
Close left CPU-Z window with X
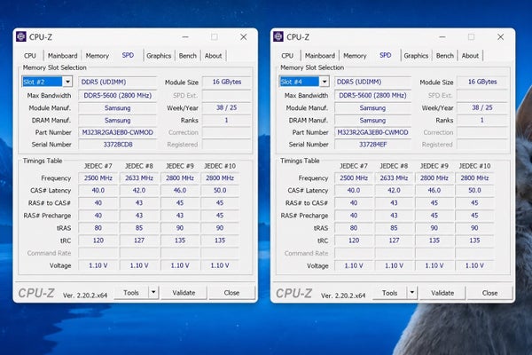244,36
